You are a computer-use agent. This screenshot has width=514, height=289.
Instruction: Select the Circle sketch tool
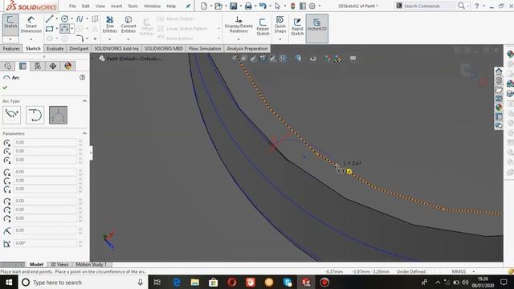(x=65, y=19)
